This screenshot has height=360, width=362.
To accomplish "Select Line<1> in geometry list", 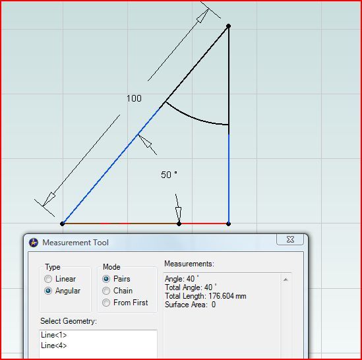I will tap(54, 335).
